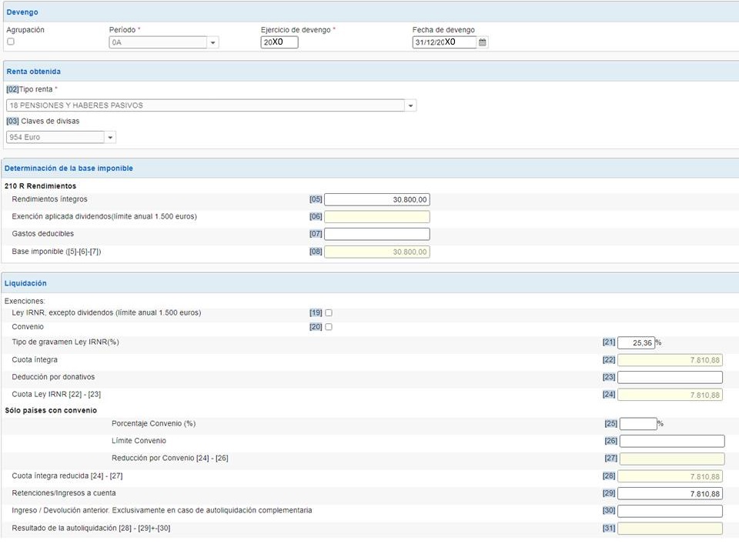The height and width of the screenshot is (544, 739).
Task: Click the Devengo section header
Action: (x=371, y=12)
